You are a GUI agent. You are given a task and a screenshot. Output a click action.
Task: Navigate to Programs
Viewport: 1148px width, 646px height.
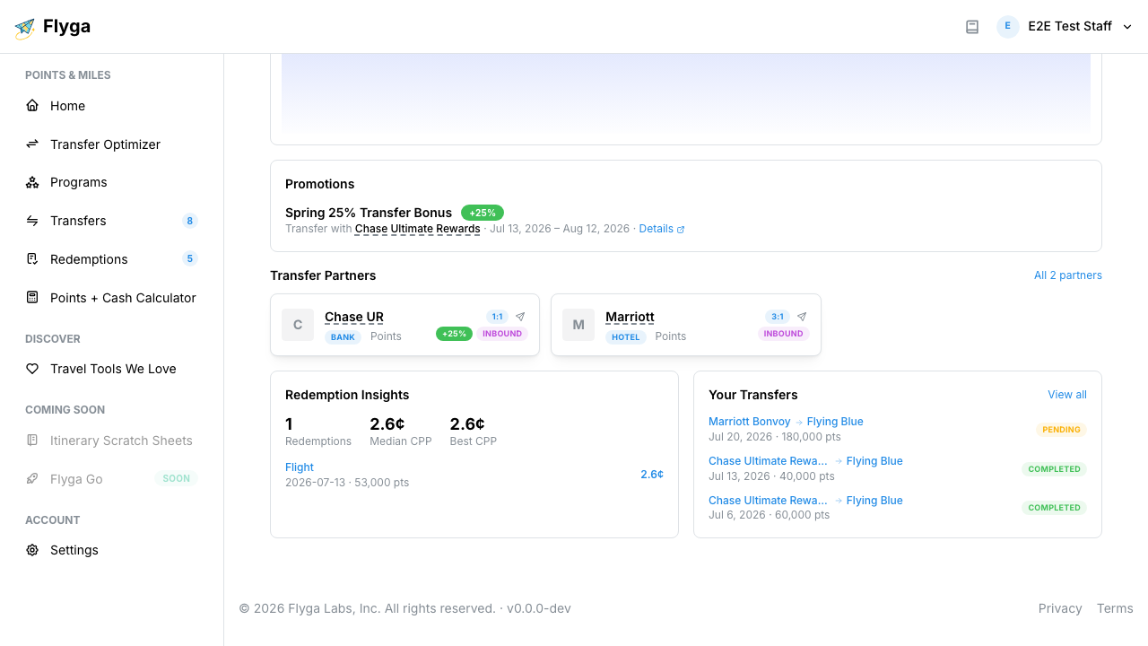111,182
